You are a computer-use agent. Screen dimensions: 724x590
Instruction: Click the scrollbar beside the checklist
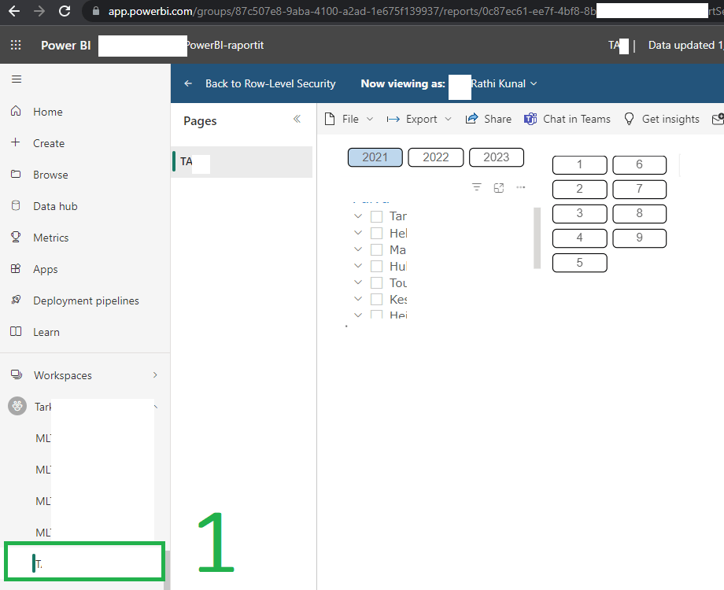click(537, 236)
